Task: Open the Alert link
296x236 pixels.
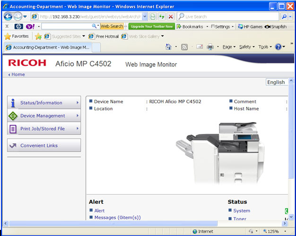Action: (x=99, y=211)
